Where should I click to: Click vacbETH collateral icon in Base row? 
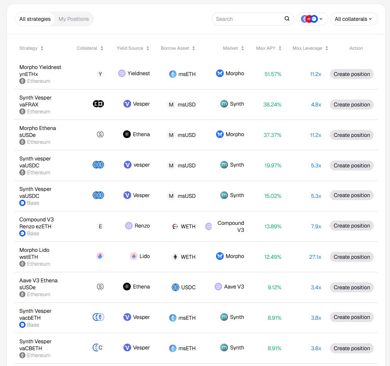coord(98,317)
